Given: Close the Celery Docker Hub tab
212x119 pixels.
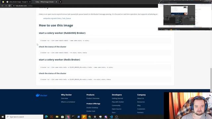Looking at the screenshot, I should click(56, 2).
